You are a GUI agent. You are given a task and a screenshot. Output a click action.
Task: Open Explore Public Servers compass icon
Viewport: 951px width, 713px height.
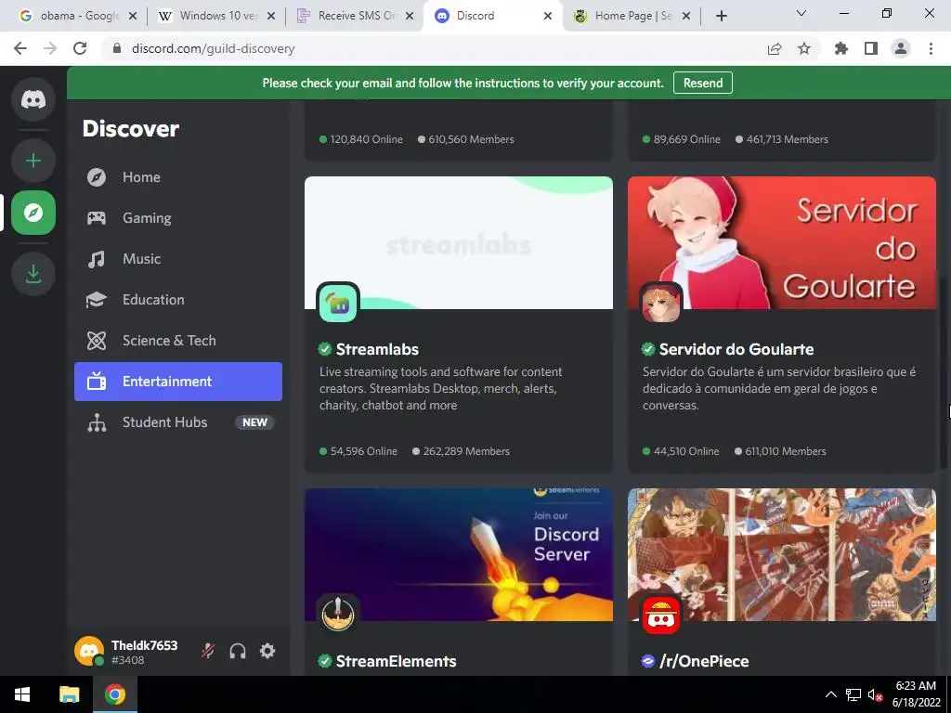(x=33, y=213)
